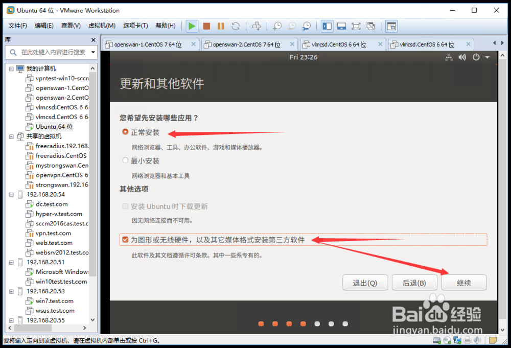
Task: Close the openswan-1.CentOS tab
Action: (x=193, y=44)
